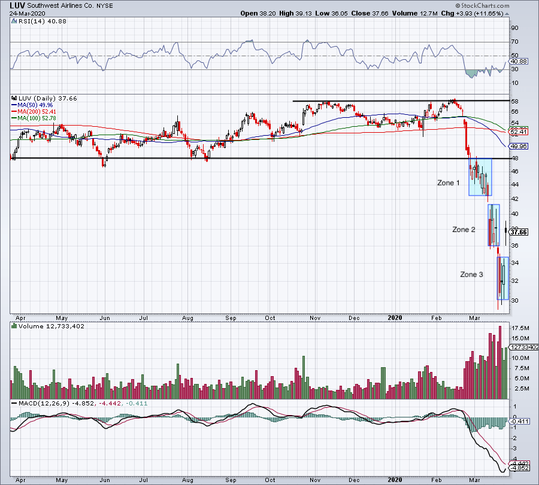Click the Volume panel bar-chart icon

click(13, 326)
